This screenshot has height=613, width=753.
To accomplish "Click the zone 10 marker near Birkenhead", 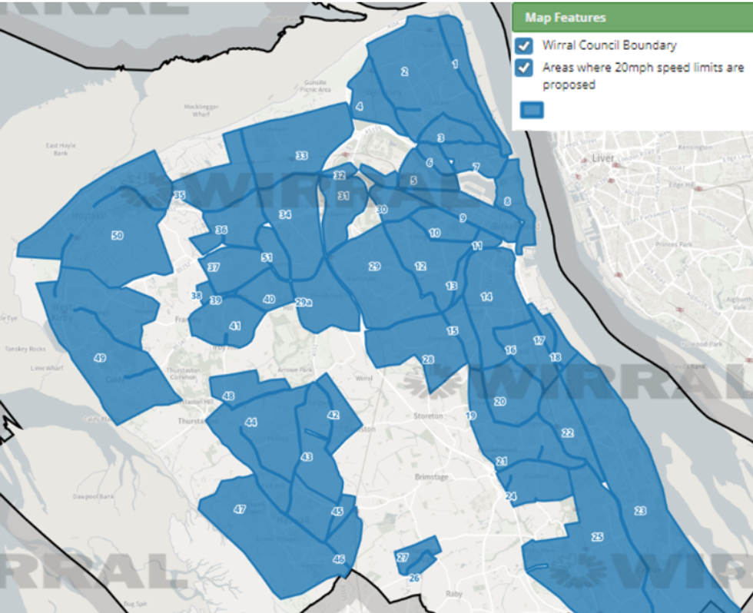I will (x=435, y=230).
